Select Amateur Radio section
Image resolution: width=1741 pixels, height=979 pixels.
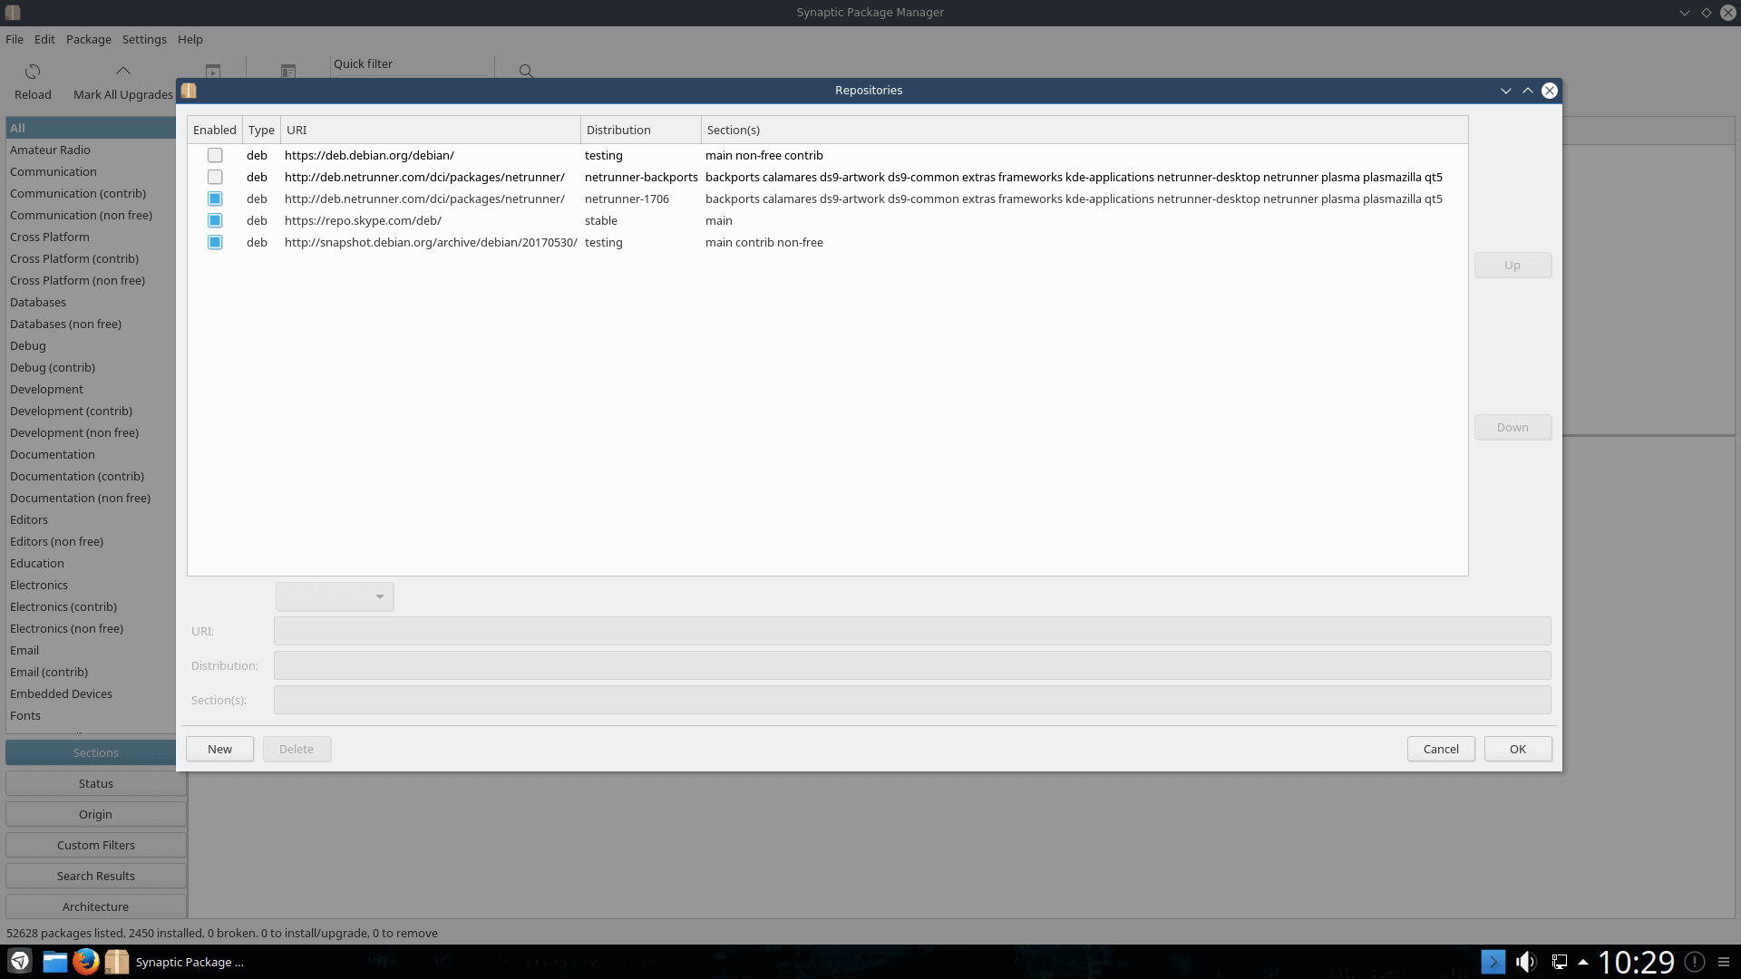[x=91, y=150]
